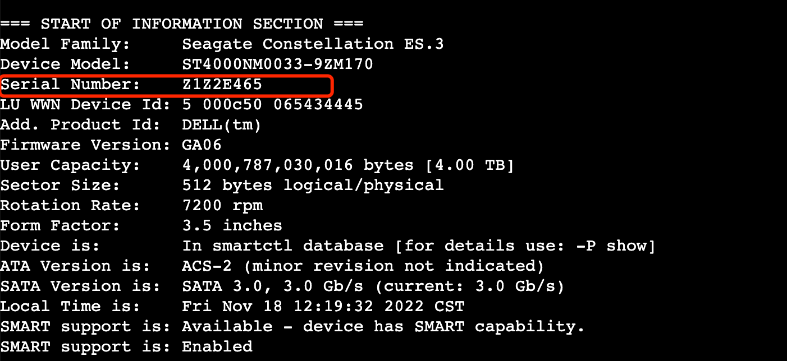Click the DELL(tm) product id

pyautogui.click(x=222, y=125)
